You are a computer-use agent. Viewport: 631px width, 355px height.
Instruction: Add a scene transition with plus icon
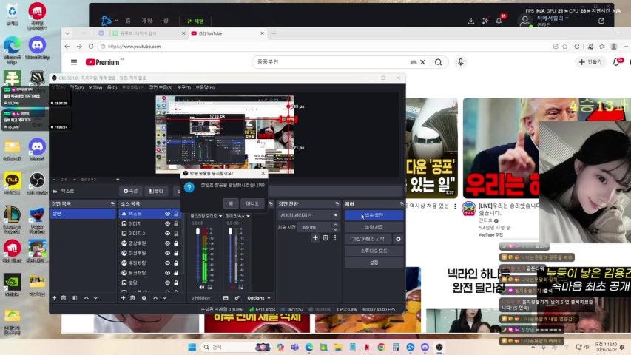click(315, 237)
